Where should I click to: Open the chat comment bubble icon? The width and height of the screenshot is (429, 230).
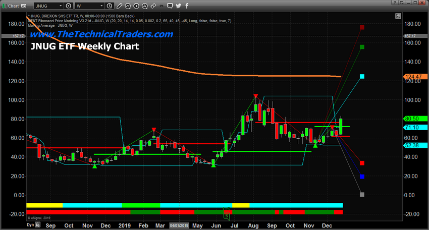pos(170,6)
